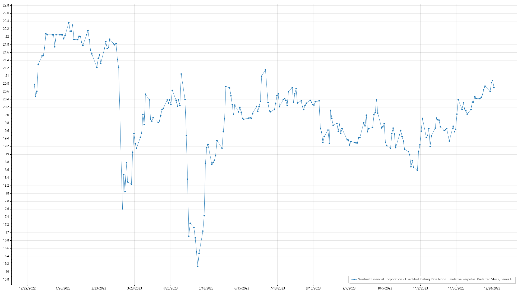Click the late October low near 18.6
521x293 pixels.
click(x=417, y=170)
